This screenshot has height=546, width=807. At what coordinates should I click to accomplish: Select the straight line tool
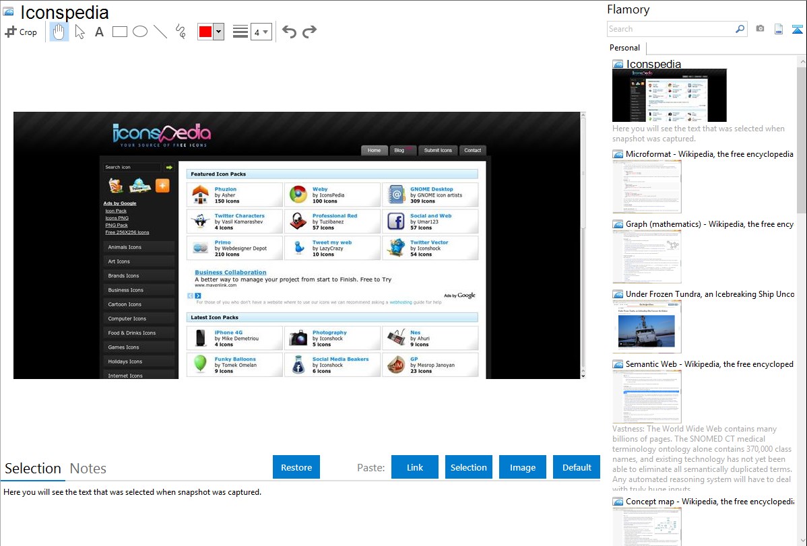point(160,32)
